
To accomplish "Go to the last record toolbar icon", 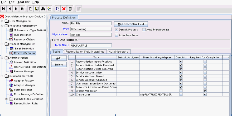I will 22,9.
